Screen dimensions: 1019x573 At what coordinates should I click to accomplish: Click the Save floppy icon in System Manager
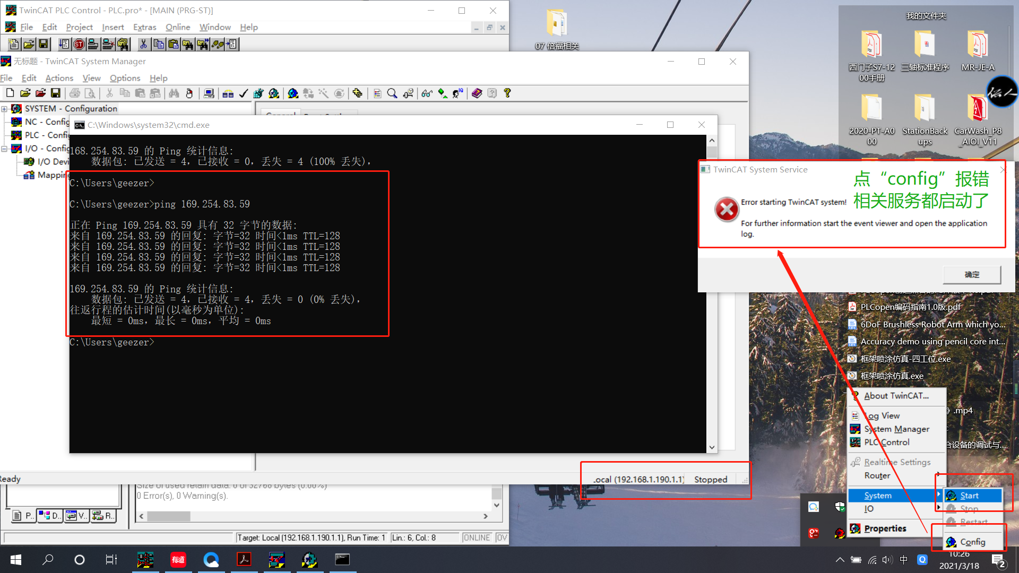[x=56, y=93]
